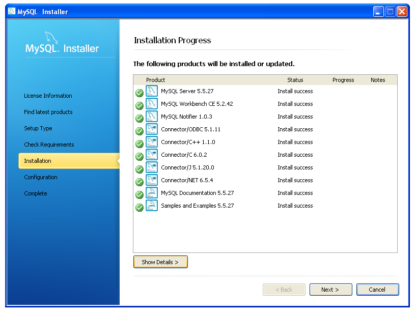Viewport: 416px width, 313px height.
Task: Click Install success status for Samples and Examples
Action: coord(295,206)
